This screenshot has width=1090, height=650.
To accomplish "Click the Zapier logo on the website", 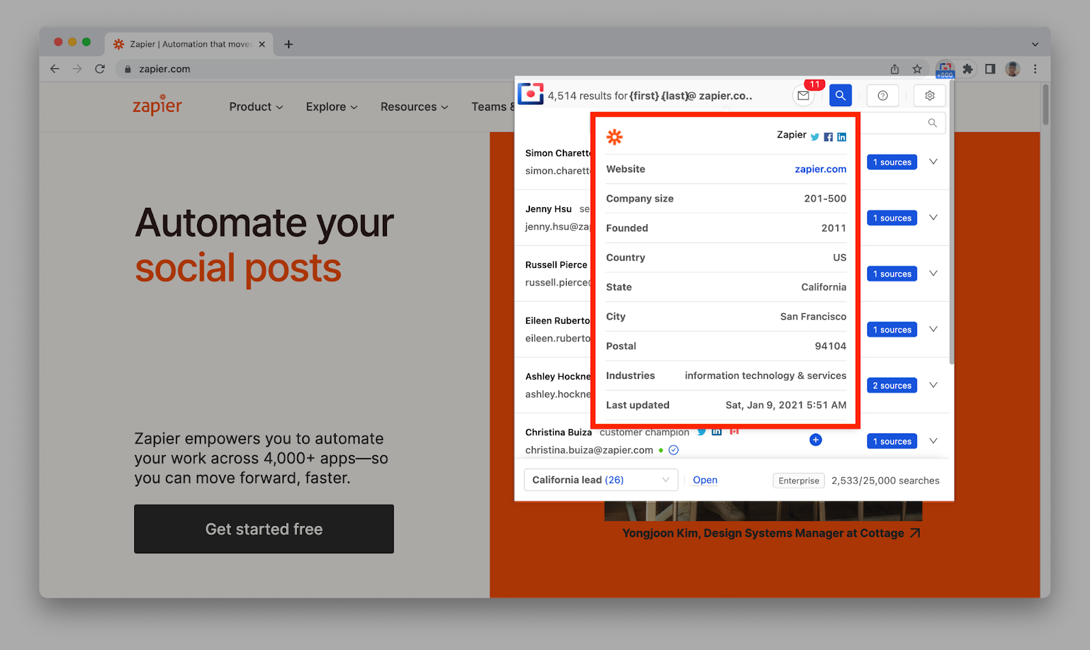I will (157, 105).
